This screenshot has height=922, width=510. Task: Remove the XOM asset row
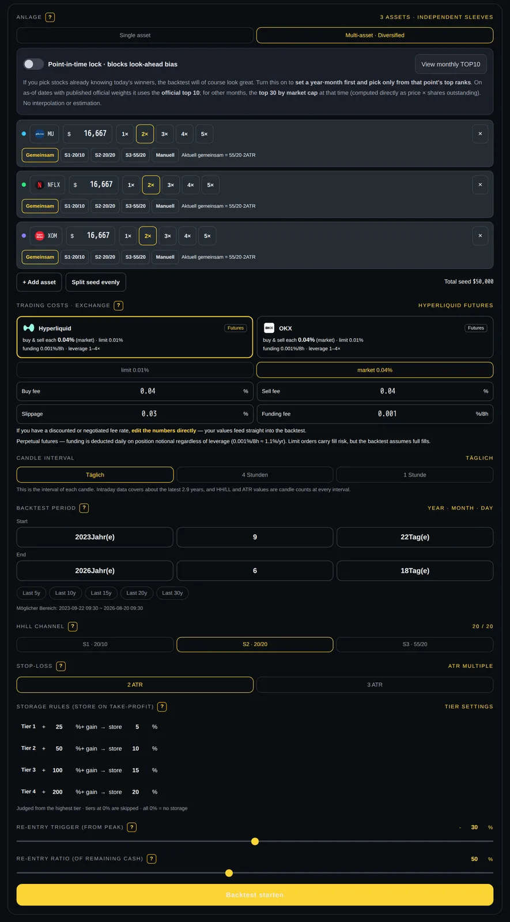coord(480,236)
